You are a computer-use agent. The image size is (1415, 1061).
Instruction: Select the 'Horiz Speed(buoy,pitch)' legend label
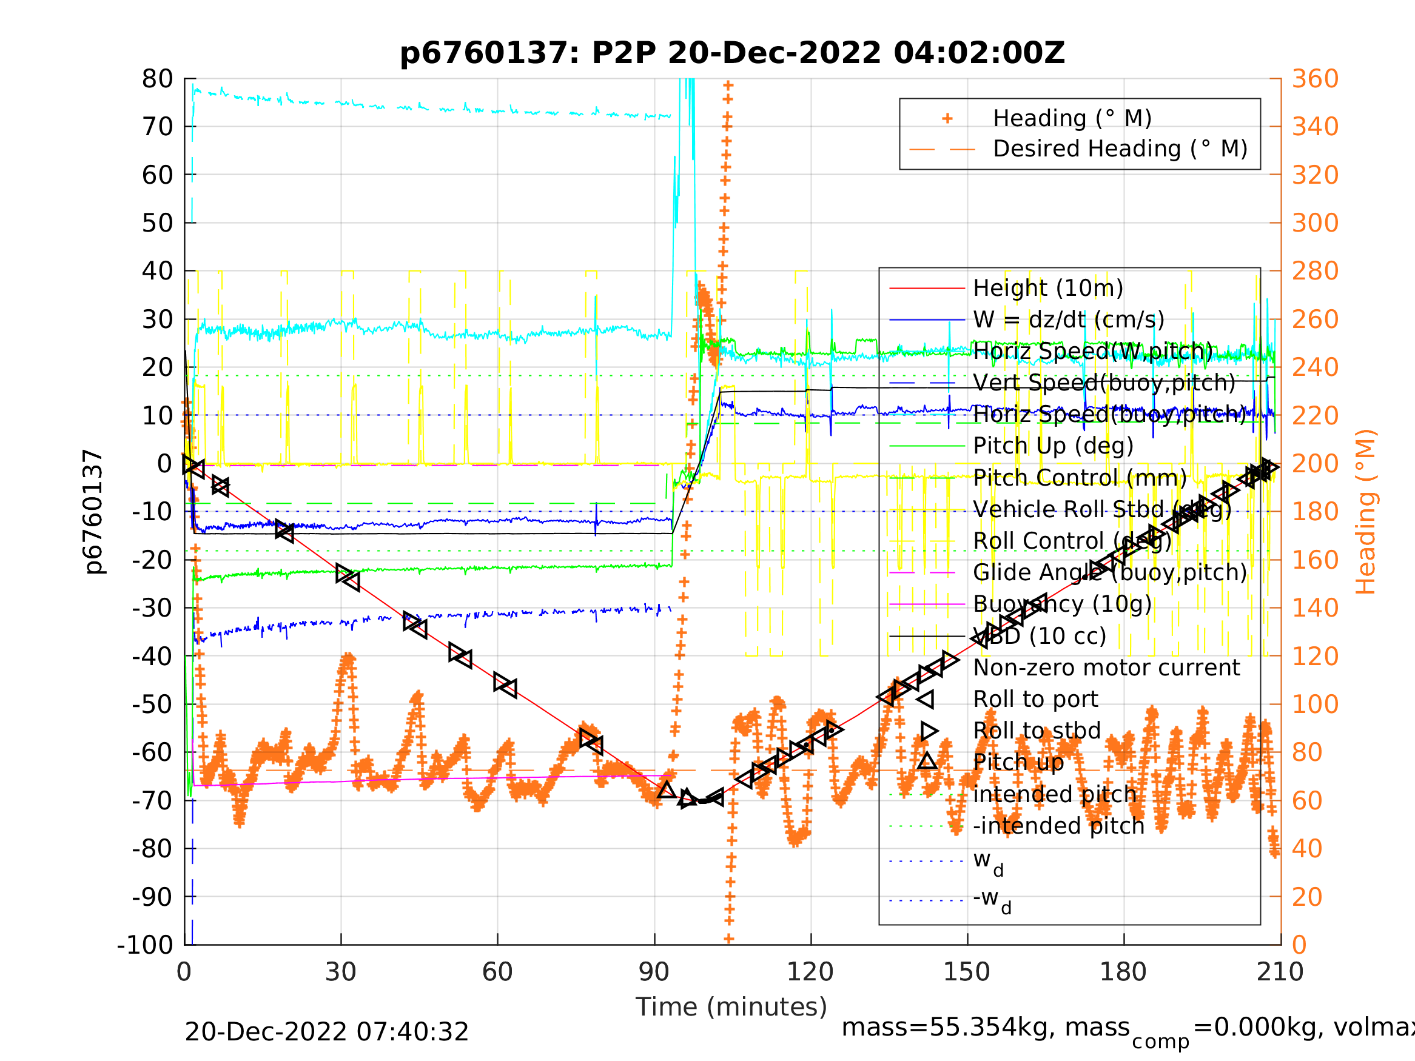pos(1109,415)
